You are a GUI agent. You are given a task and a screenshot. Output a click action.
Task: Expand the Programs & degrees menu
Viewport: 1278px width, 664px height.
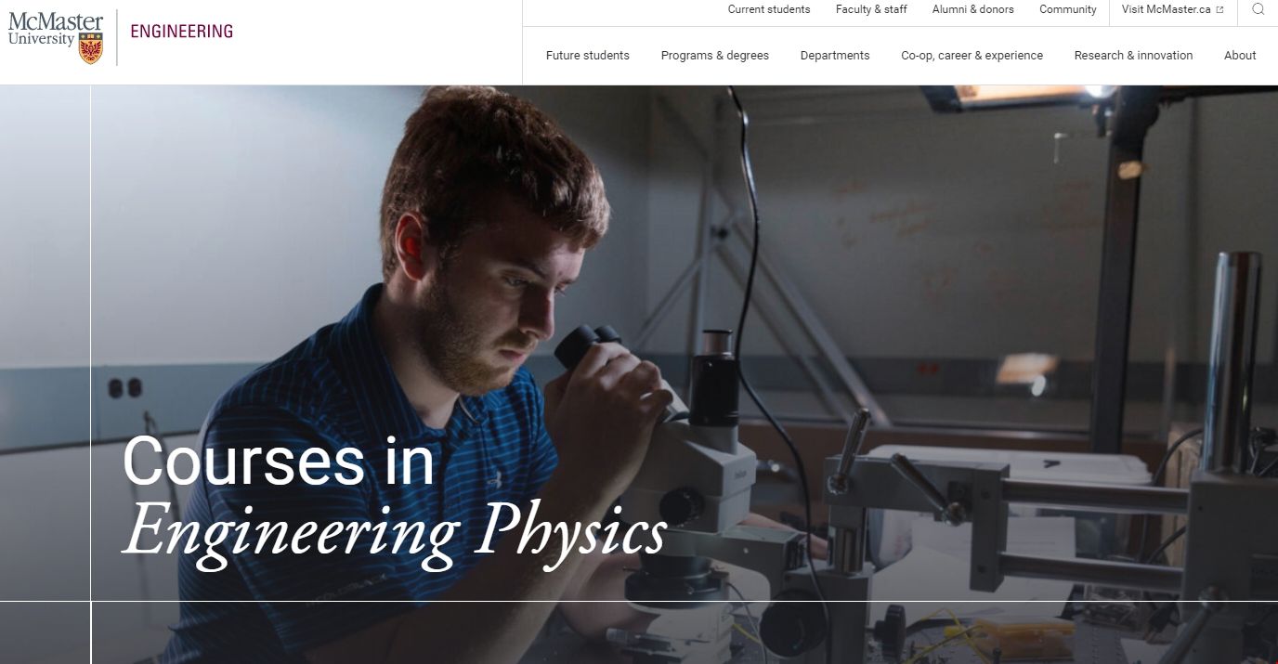(x=714, y=56)
